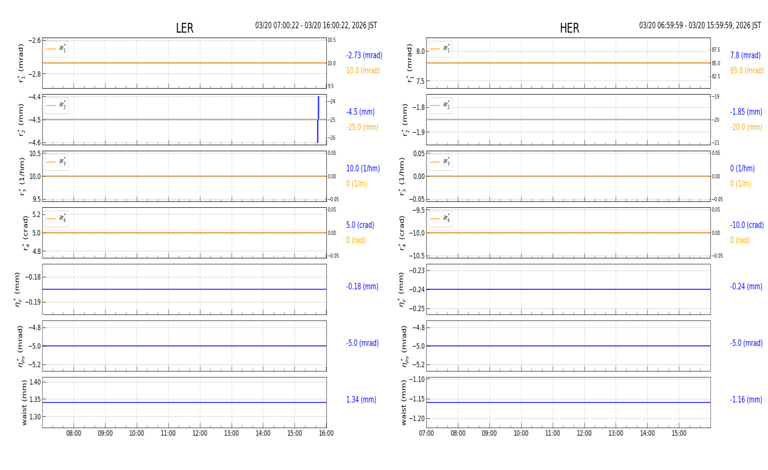The image size is (768, 470).
Task: Select the orange -25.0 (mm) readout
Action: [362, 127]
